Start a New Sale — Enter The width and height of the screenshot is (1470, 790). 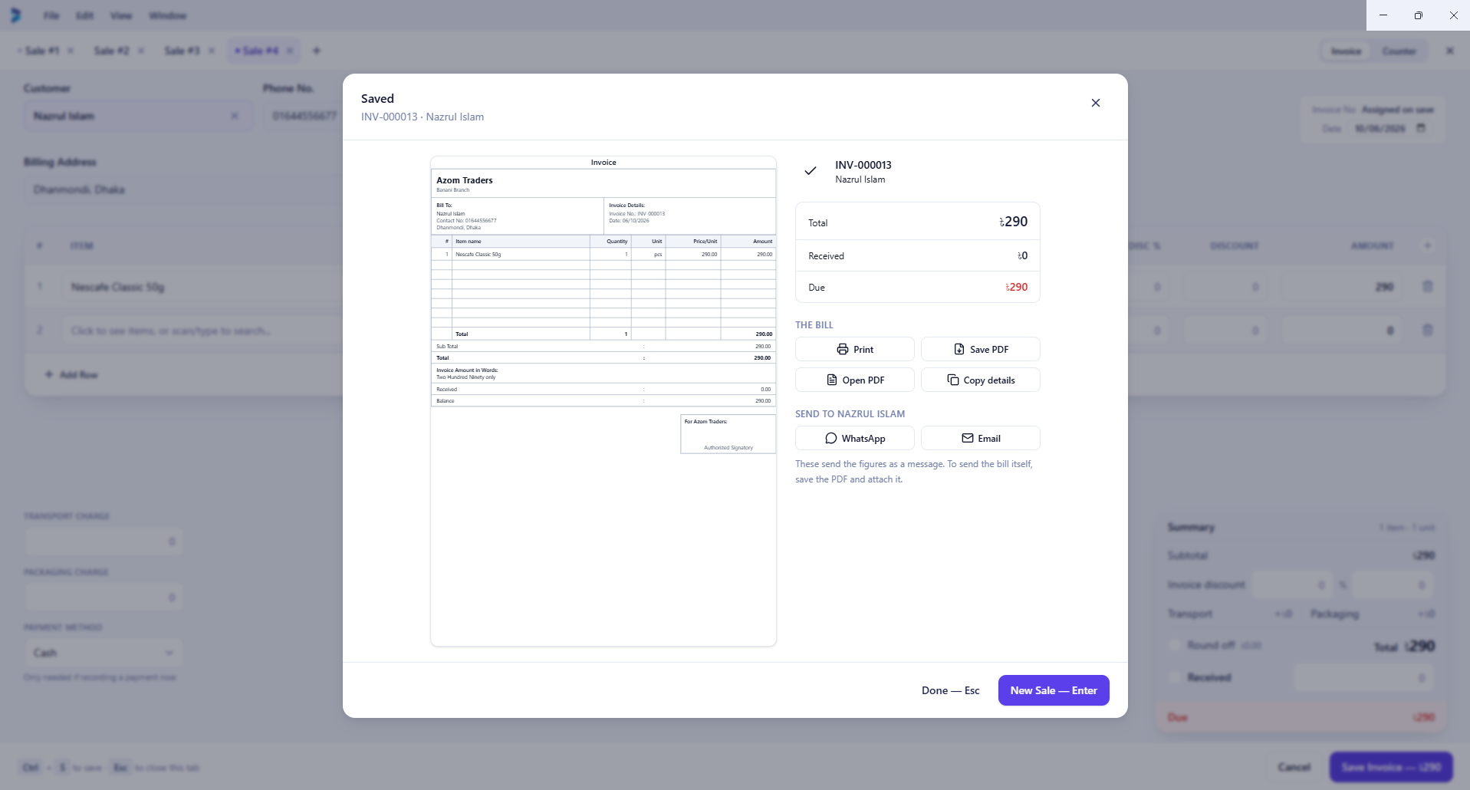[x=1053, y=690]
